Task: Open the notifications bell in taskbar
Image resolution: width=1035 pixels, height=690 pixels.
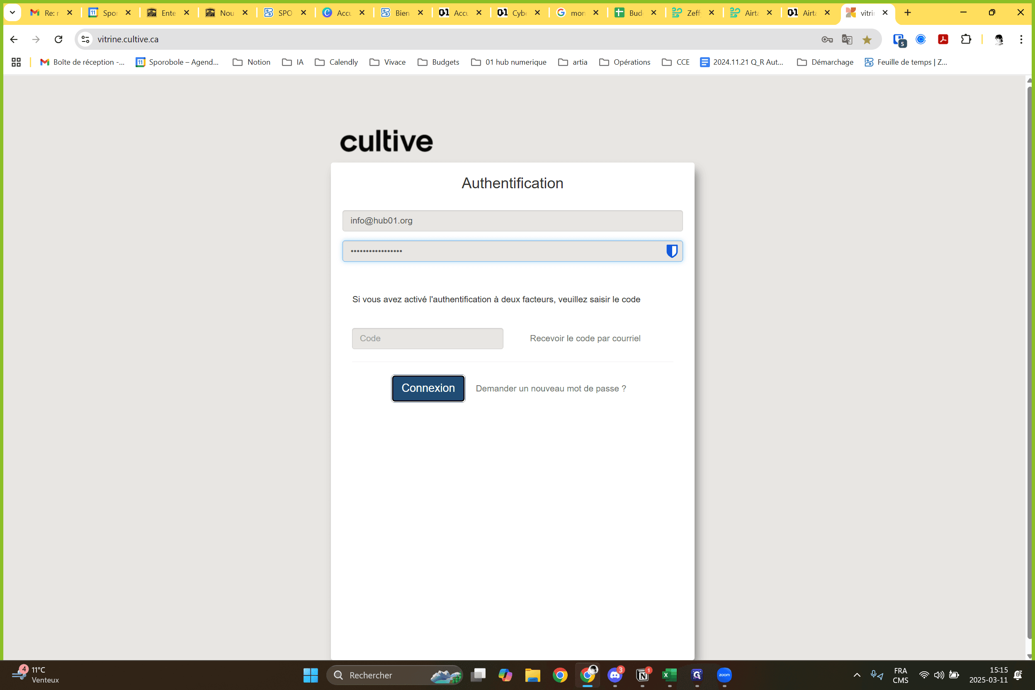Action: pos(1018,675)
